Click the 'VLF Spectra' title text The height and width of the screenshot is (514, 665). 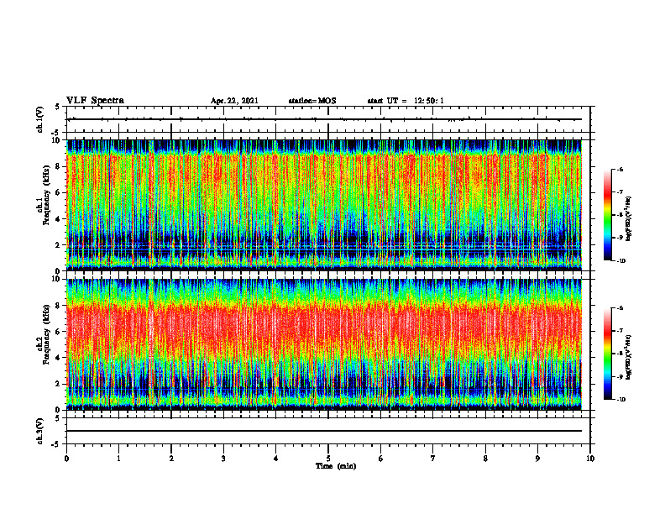(96, 100)
